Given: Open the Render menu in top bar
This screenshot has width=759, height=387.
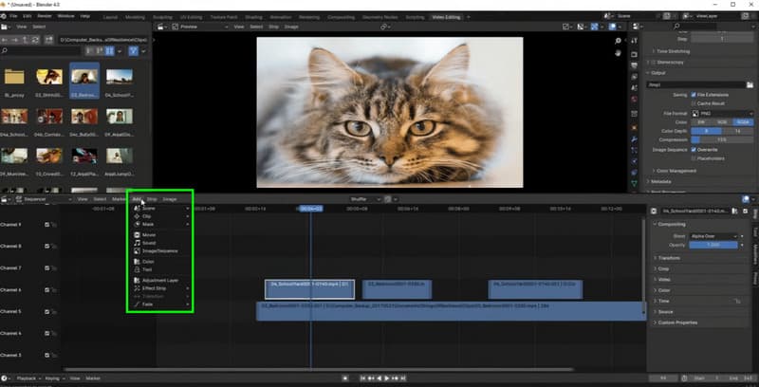Looking at the screenshot, I should click(x=45, y=16).
